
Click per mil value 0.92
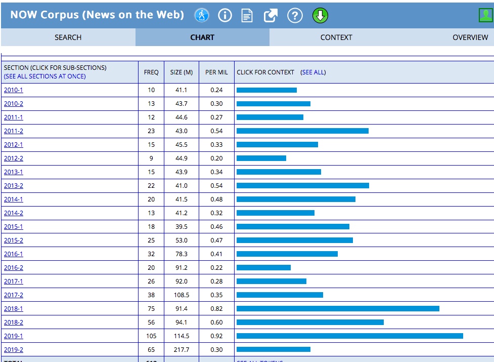216,336
